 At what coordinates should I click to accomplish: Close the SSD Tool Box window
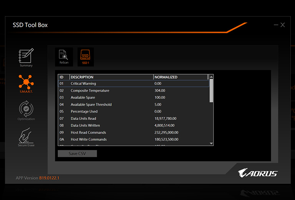tap(283, 25)
